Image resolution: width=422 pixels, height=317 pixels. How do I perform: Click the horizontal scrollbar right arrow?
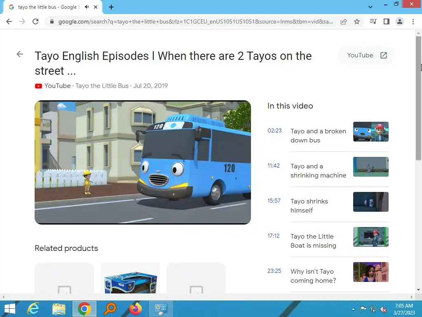[x=412, y=297]
